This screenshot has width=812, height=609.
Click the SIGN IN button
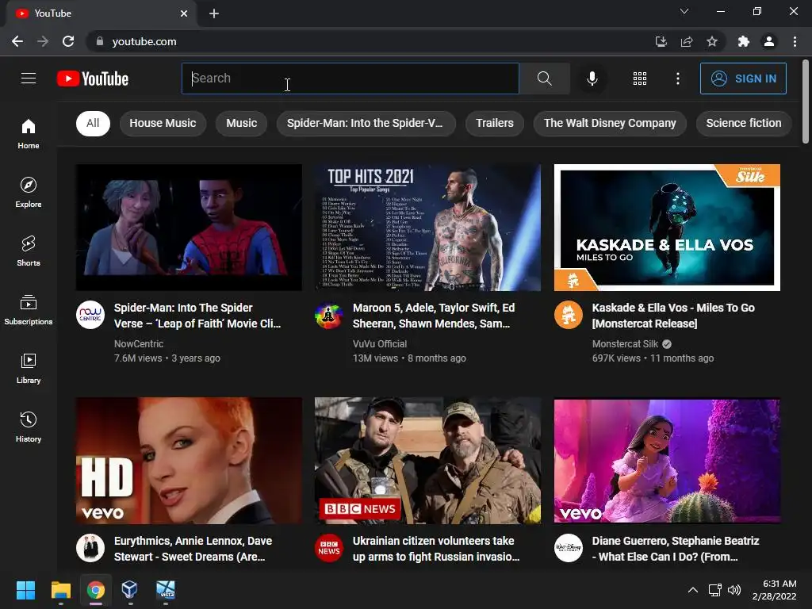coord(743,79)
